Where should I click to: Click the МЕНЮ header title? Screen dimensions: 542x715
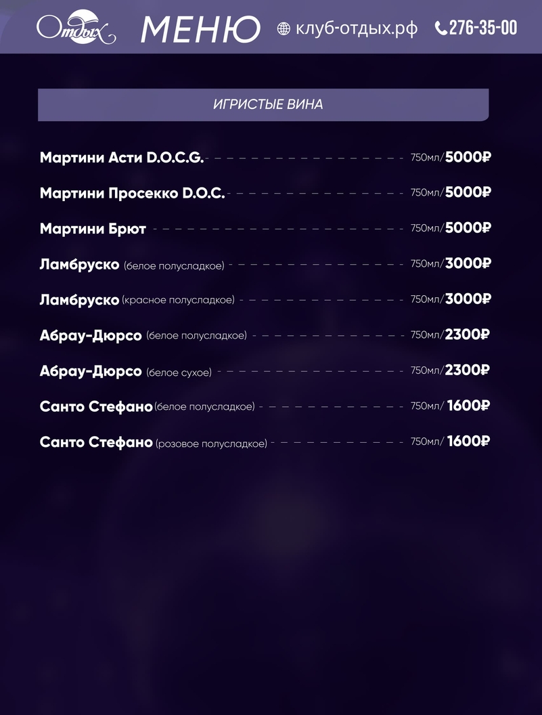click(x=200, y=29)
